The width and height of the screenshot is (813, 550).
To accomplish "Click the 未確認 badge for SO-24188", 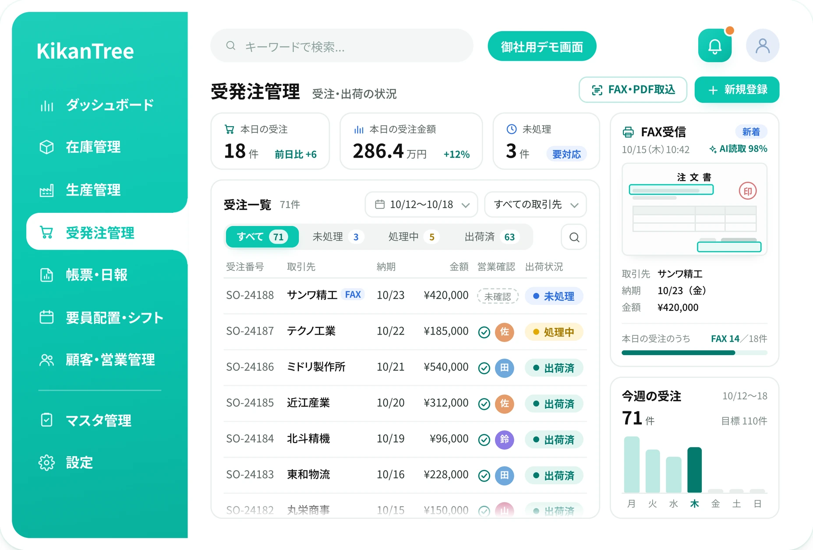I will [498, 296].
